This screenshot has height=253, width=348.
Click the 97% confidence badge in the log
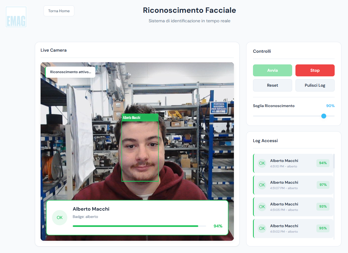point(323,185)
